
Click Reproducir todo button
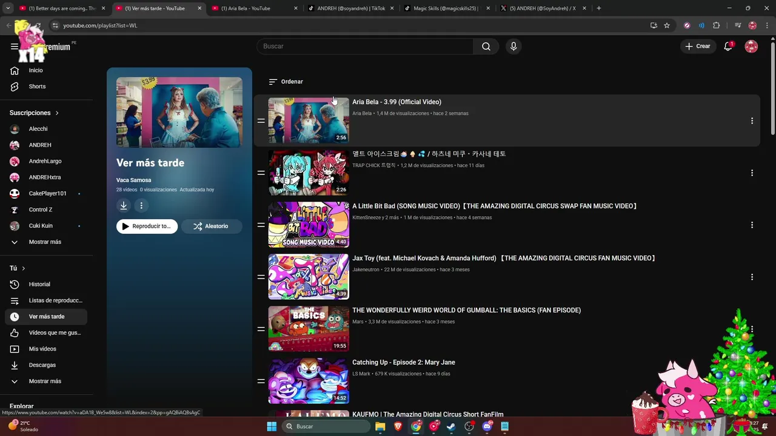(147, 226)
